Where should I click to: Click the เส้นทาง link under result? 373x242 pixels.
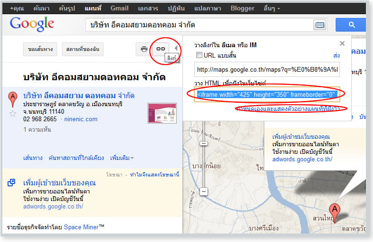(x=33, y=158)
